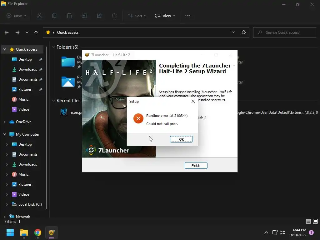Open the Windows Start menu
This screenshot has width=320, height=240.
pos(10,232)
